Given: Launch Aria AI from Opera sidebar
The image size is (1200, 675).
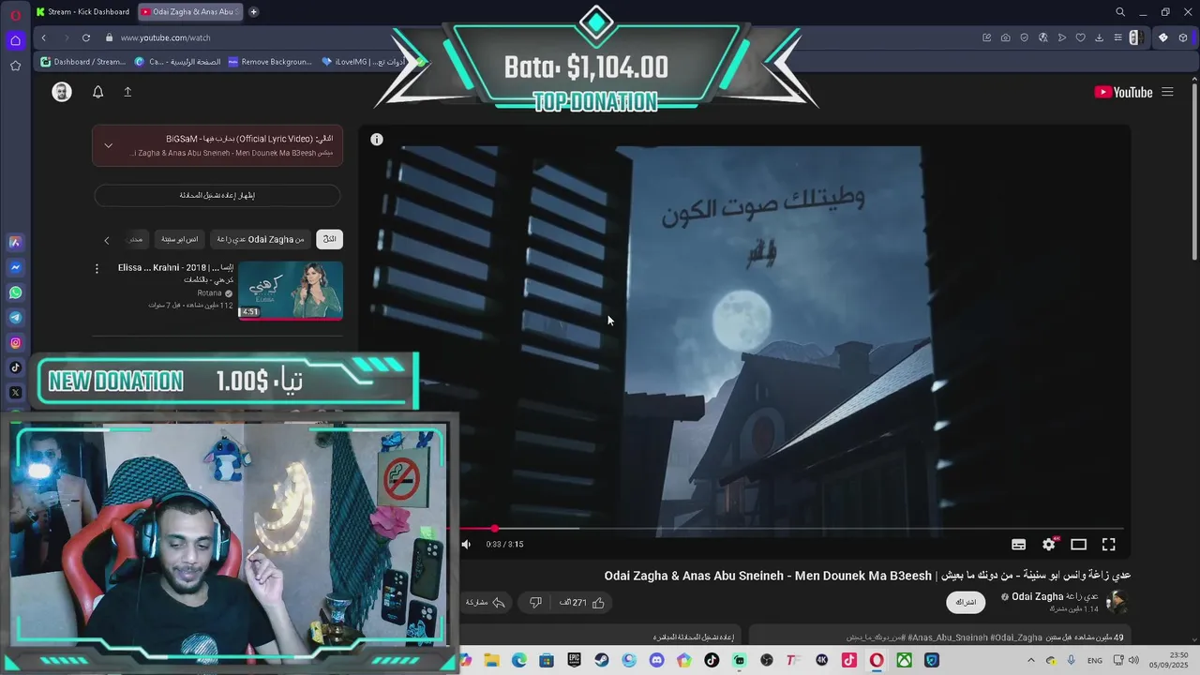Looking at the screenshot, I should click(x=15, y=242).
